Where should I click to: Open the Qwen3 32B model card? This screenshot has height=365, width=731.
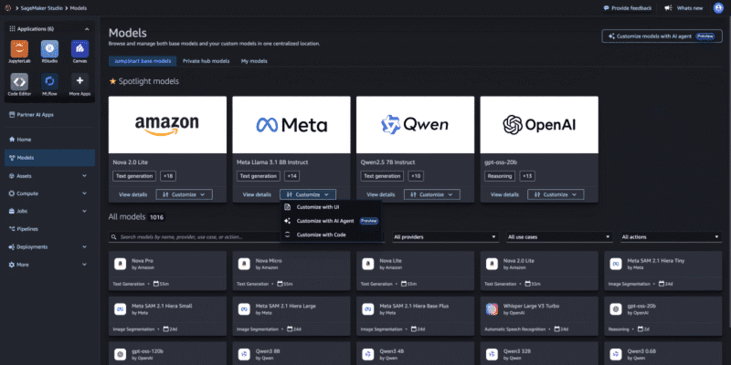click(x=539, y=354)
